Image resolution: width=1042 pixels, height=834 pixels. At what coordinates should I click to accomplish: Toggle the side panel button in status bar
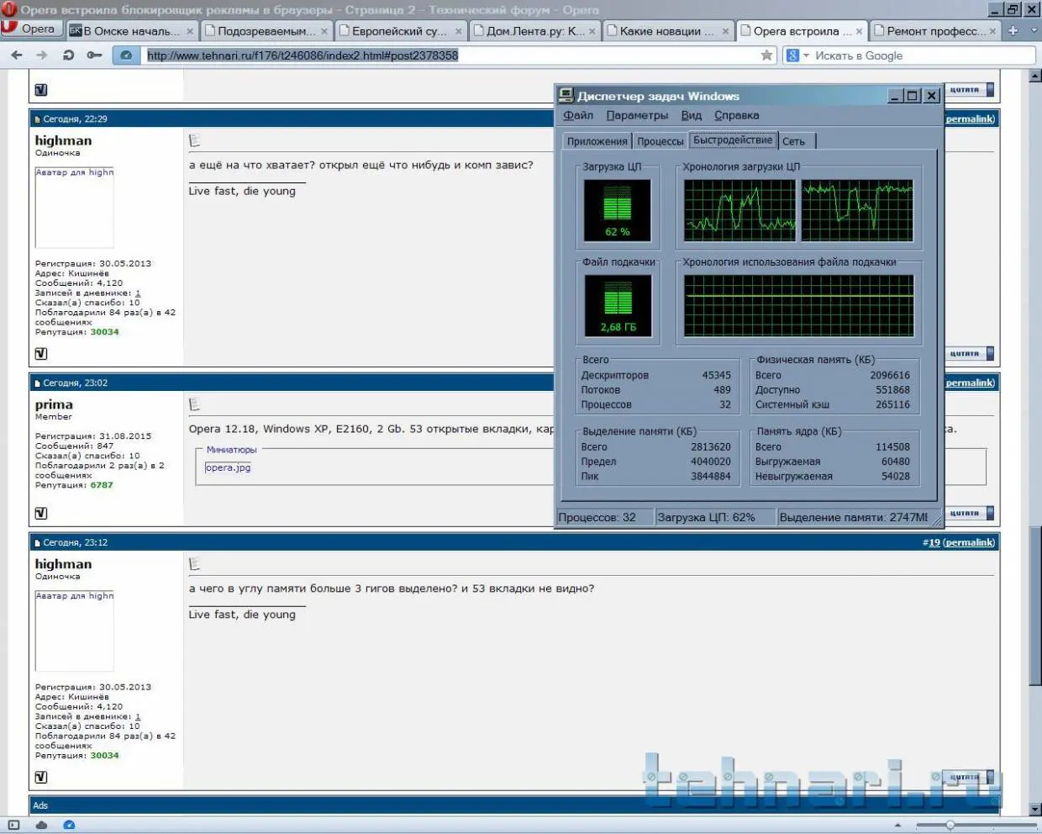(13, 825)
